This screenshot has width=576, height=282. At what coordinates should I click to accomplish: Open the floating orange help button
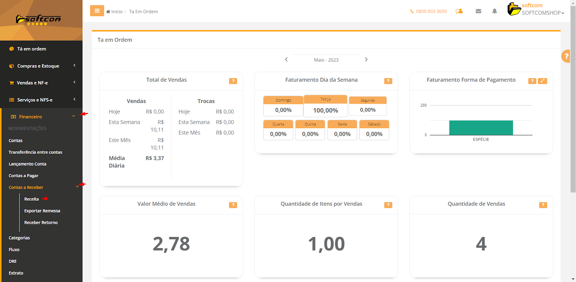pyautogui.click(x=566, y=56)
